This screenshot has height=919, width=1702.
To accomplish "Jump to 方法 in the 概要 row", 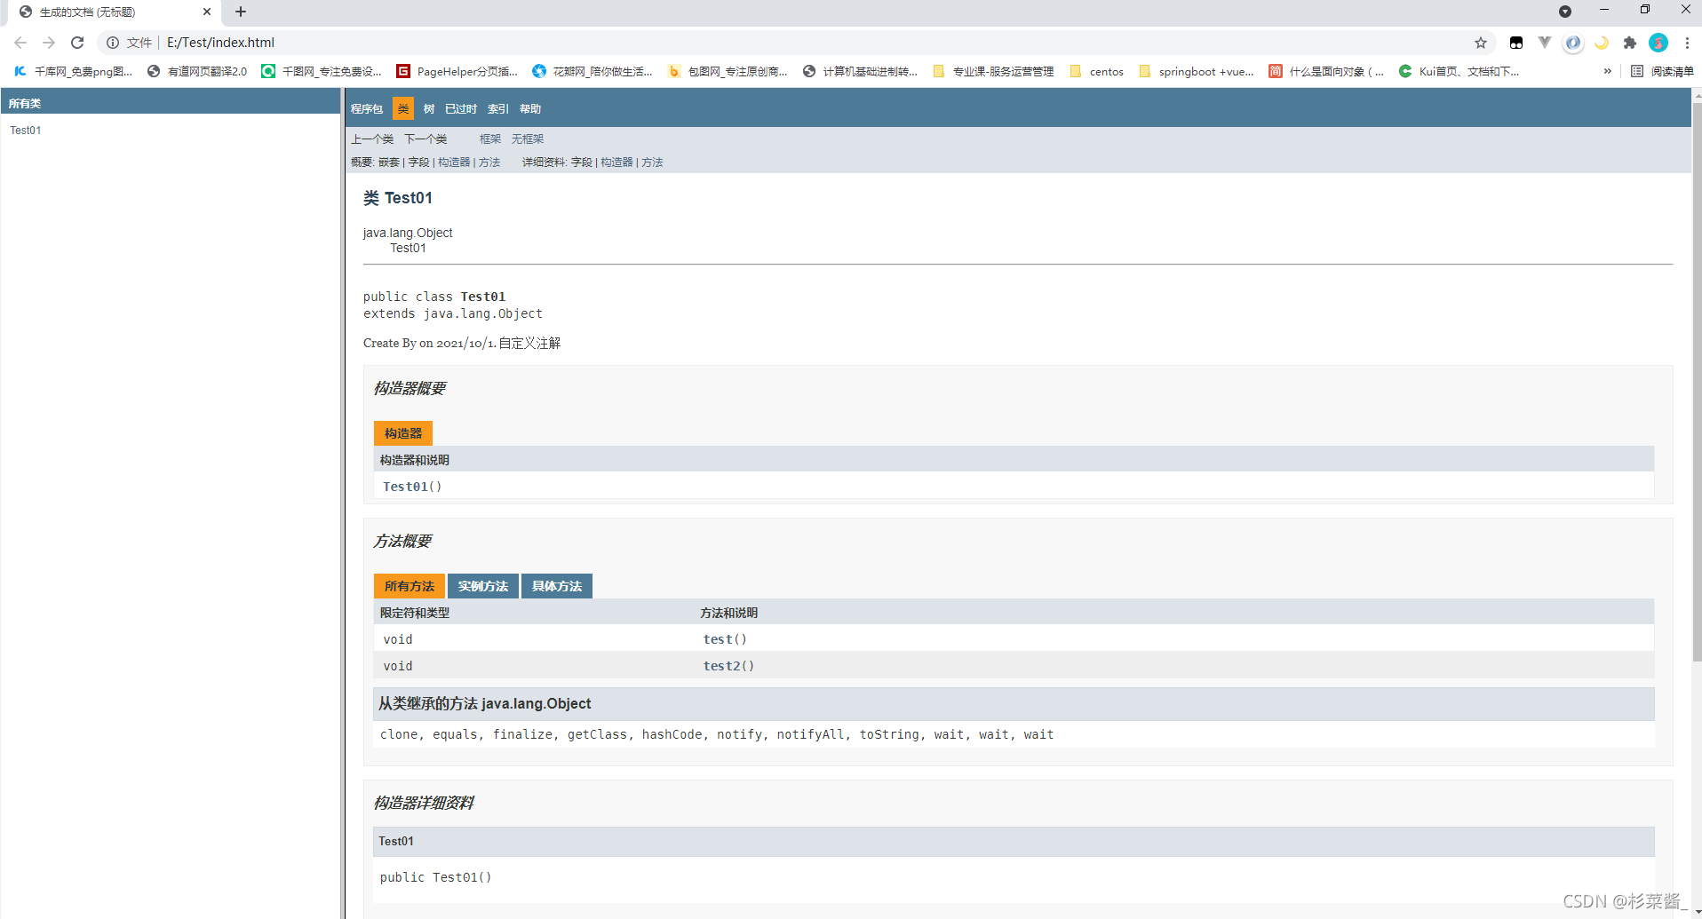I will click(x=489, y=162).
